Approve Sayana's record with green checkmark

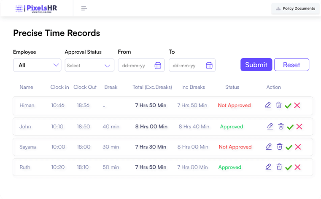[x=289, y=147]
